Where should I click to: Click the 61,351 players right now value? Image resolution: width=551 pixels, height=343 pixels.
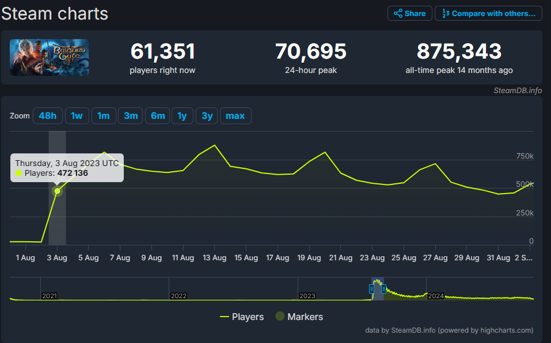(x=163, y=52)
